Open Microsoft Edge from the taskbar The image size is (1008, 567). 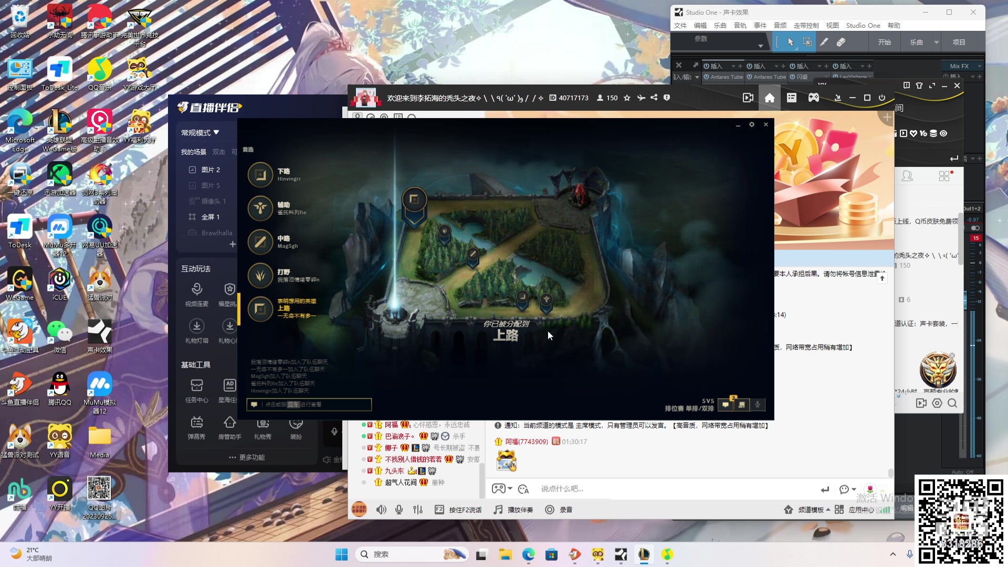pos(528,554)
